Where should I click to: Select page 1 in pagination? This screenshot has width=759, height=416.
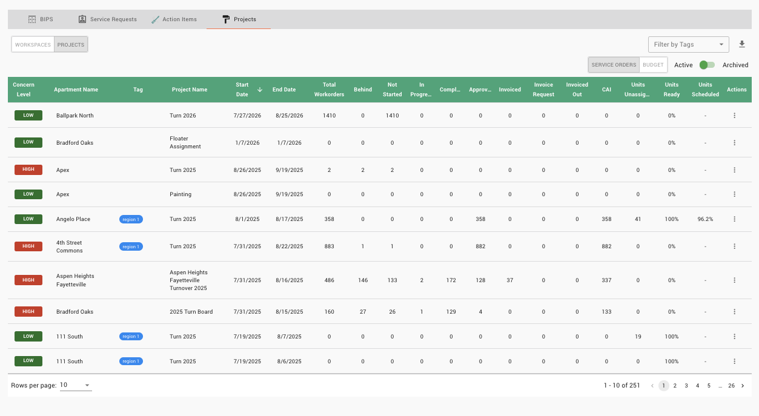point(664,385)
